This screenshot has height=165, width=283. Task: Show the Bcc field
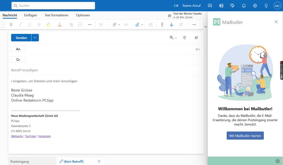point(198,49)
